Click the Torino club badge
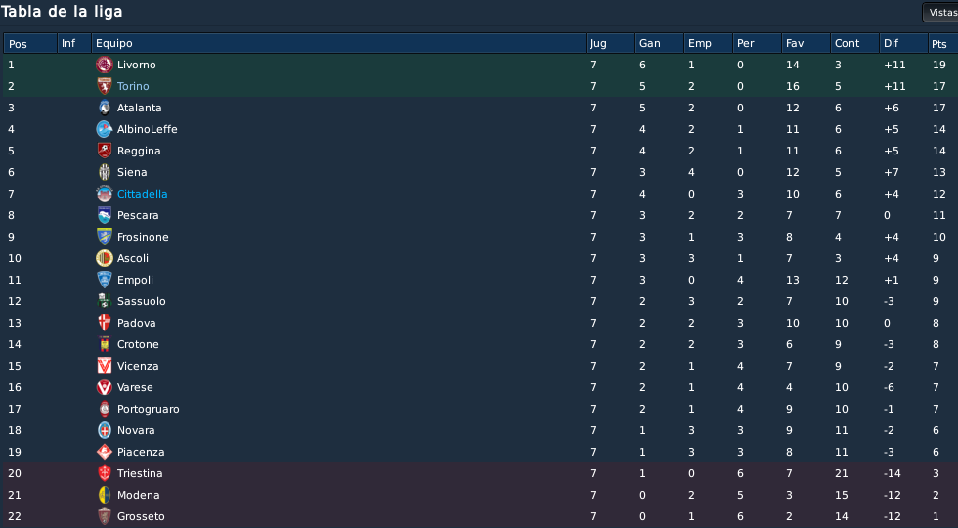Image resolution: width=958 pixels, height=528 pixels. coord(105,86)
